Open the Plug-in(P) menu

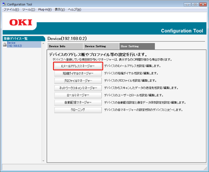45,10
